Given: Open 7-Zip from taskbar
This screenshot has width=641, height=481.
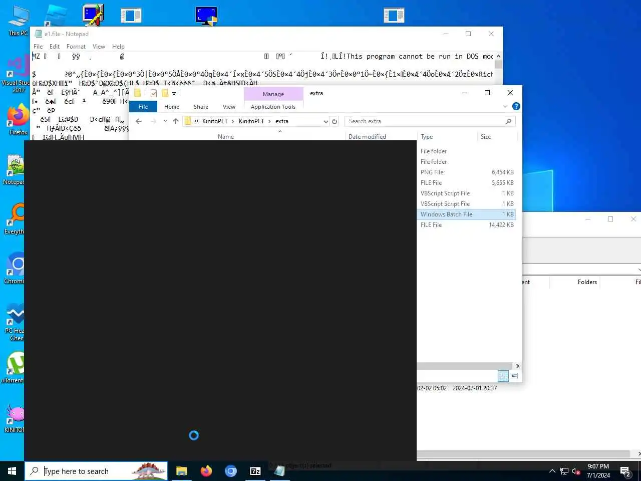Looking at the screenshot, I should (x=255, y=471).
